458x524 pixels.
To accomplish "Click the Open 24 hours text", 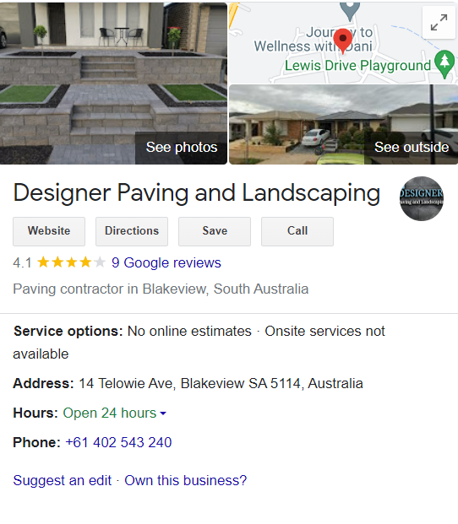I will (x=110, y=413).
